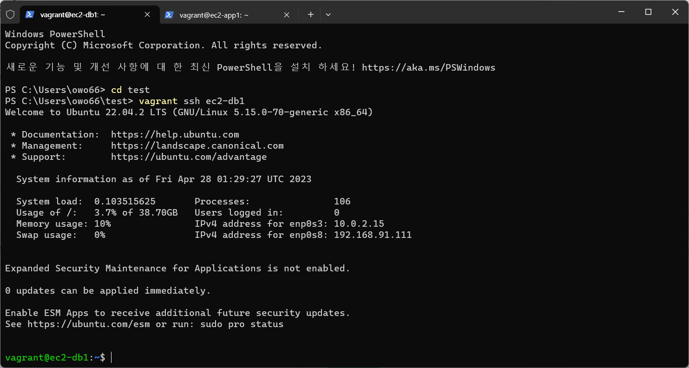
Task: Click PowerShell icon on ec2-app1 tab
Action: (x=170, y=15)
